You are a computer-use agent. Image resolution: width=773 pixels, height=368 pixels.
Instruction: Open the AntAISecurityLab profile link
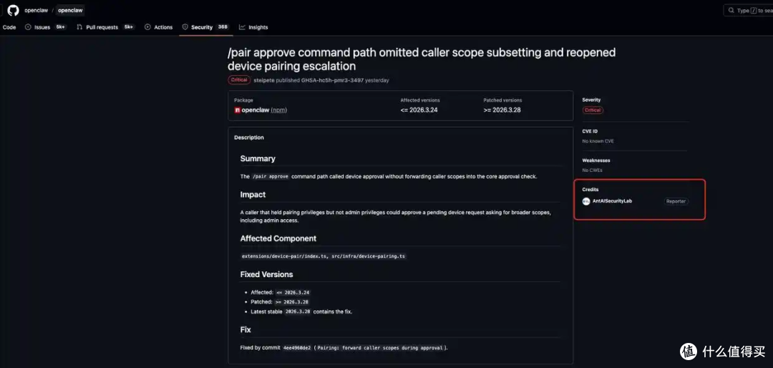[x=612, y=201]
